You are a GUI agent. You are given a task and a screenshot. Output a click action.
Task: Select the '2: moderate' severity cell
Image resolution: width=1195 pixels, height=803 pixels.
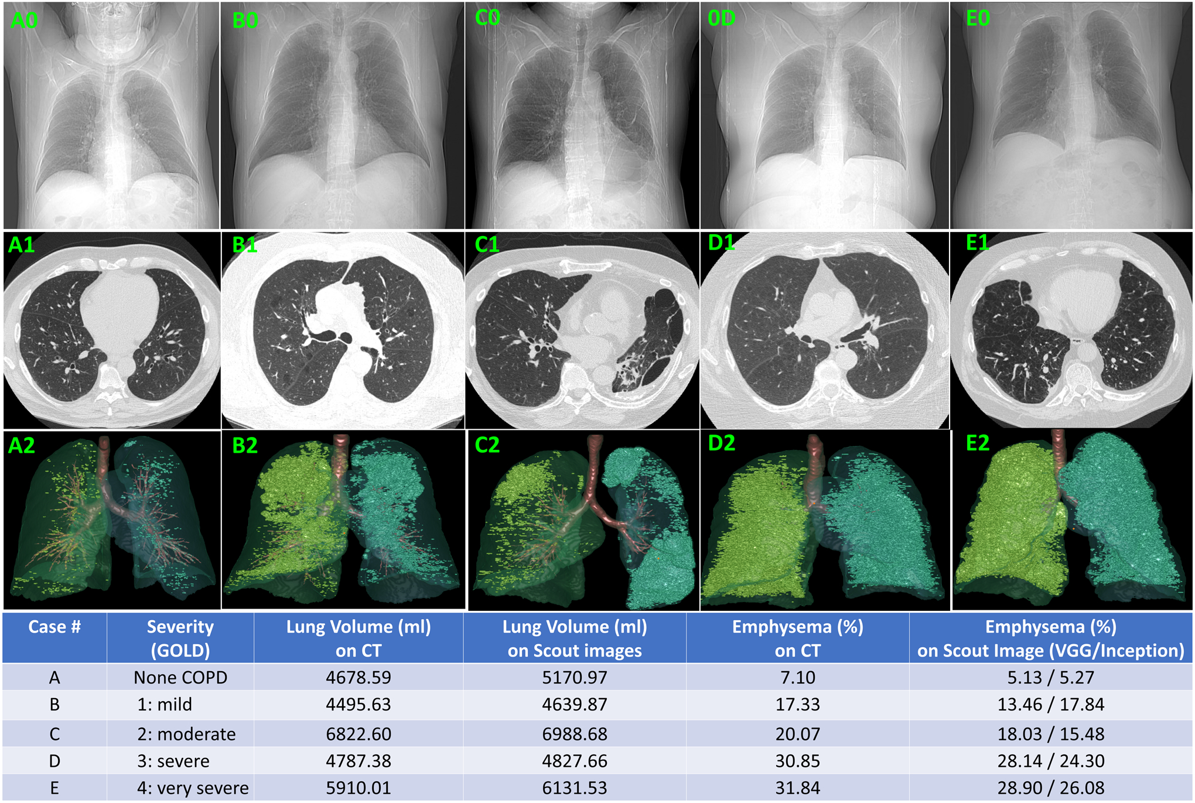point(180,733)
